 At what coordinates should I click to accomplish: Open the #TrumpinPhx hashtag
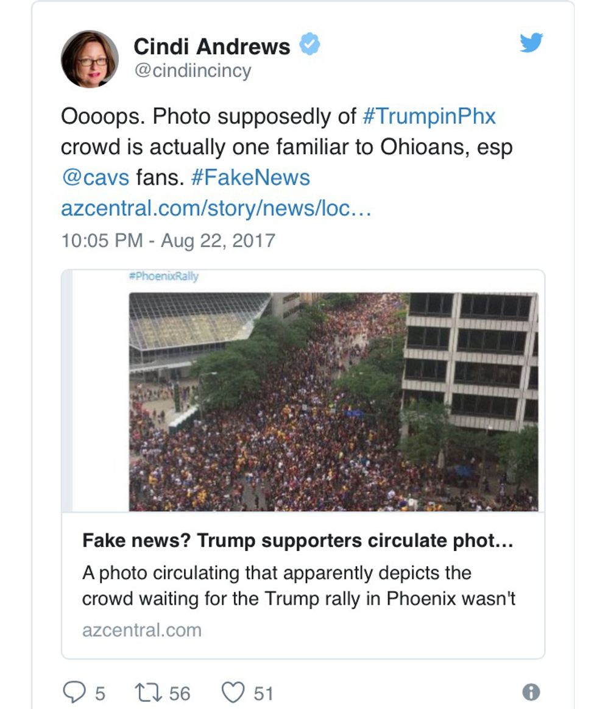429,116
